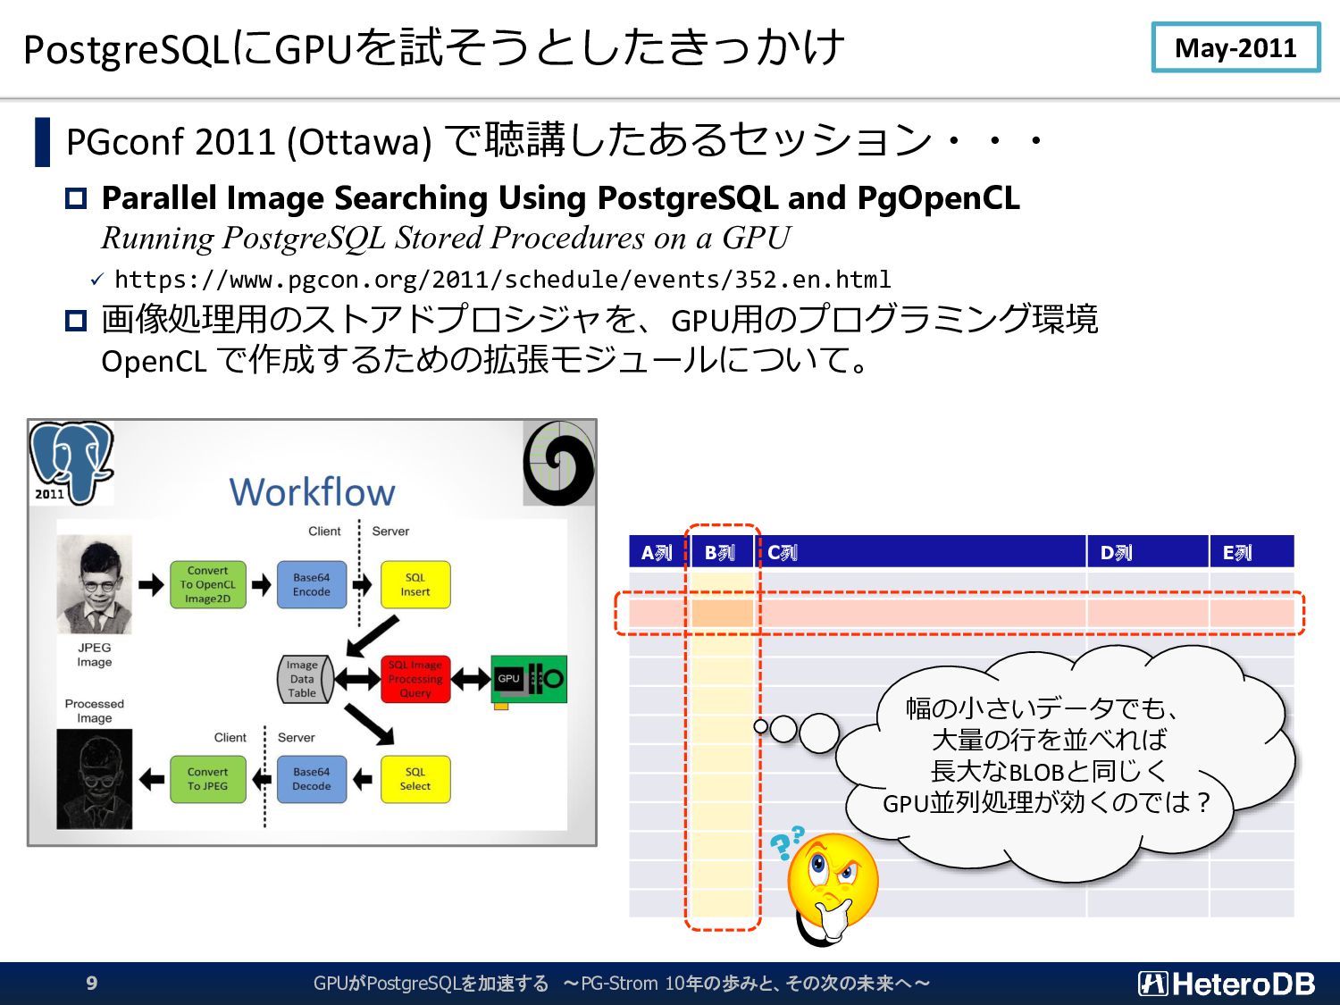This screenshot has width=1340, height=1005.
Task: Open the pgcon.org 2011 schedule URL
Action: 502,280
